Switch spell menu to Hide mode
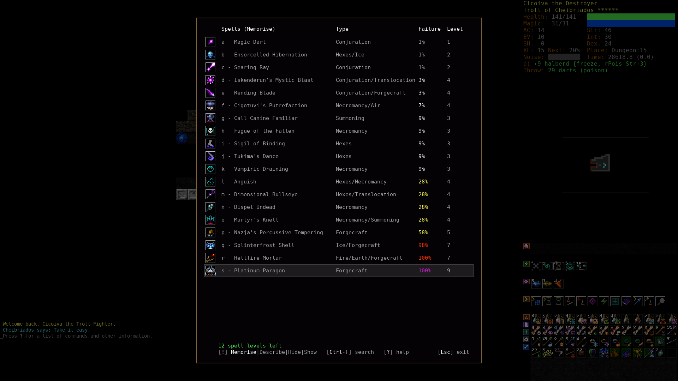 [294, 352]
